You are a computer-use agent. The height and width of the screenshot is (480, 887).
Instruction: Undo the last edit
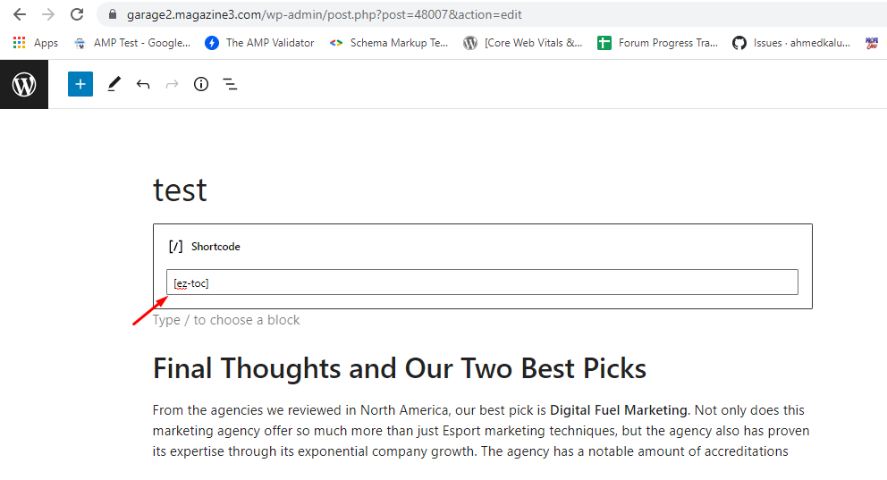pyautogui.click(x=143, y=84)
